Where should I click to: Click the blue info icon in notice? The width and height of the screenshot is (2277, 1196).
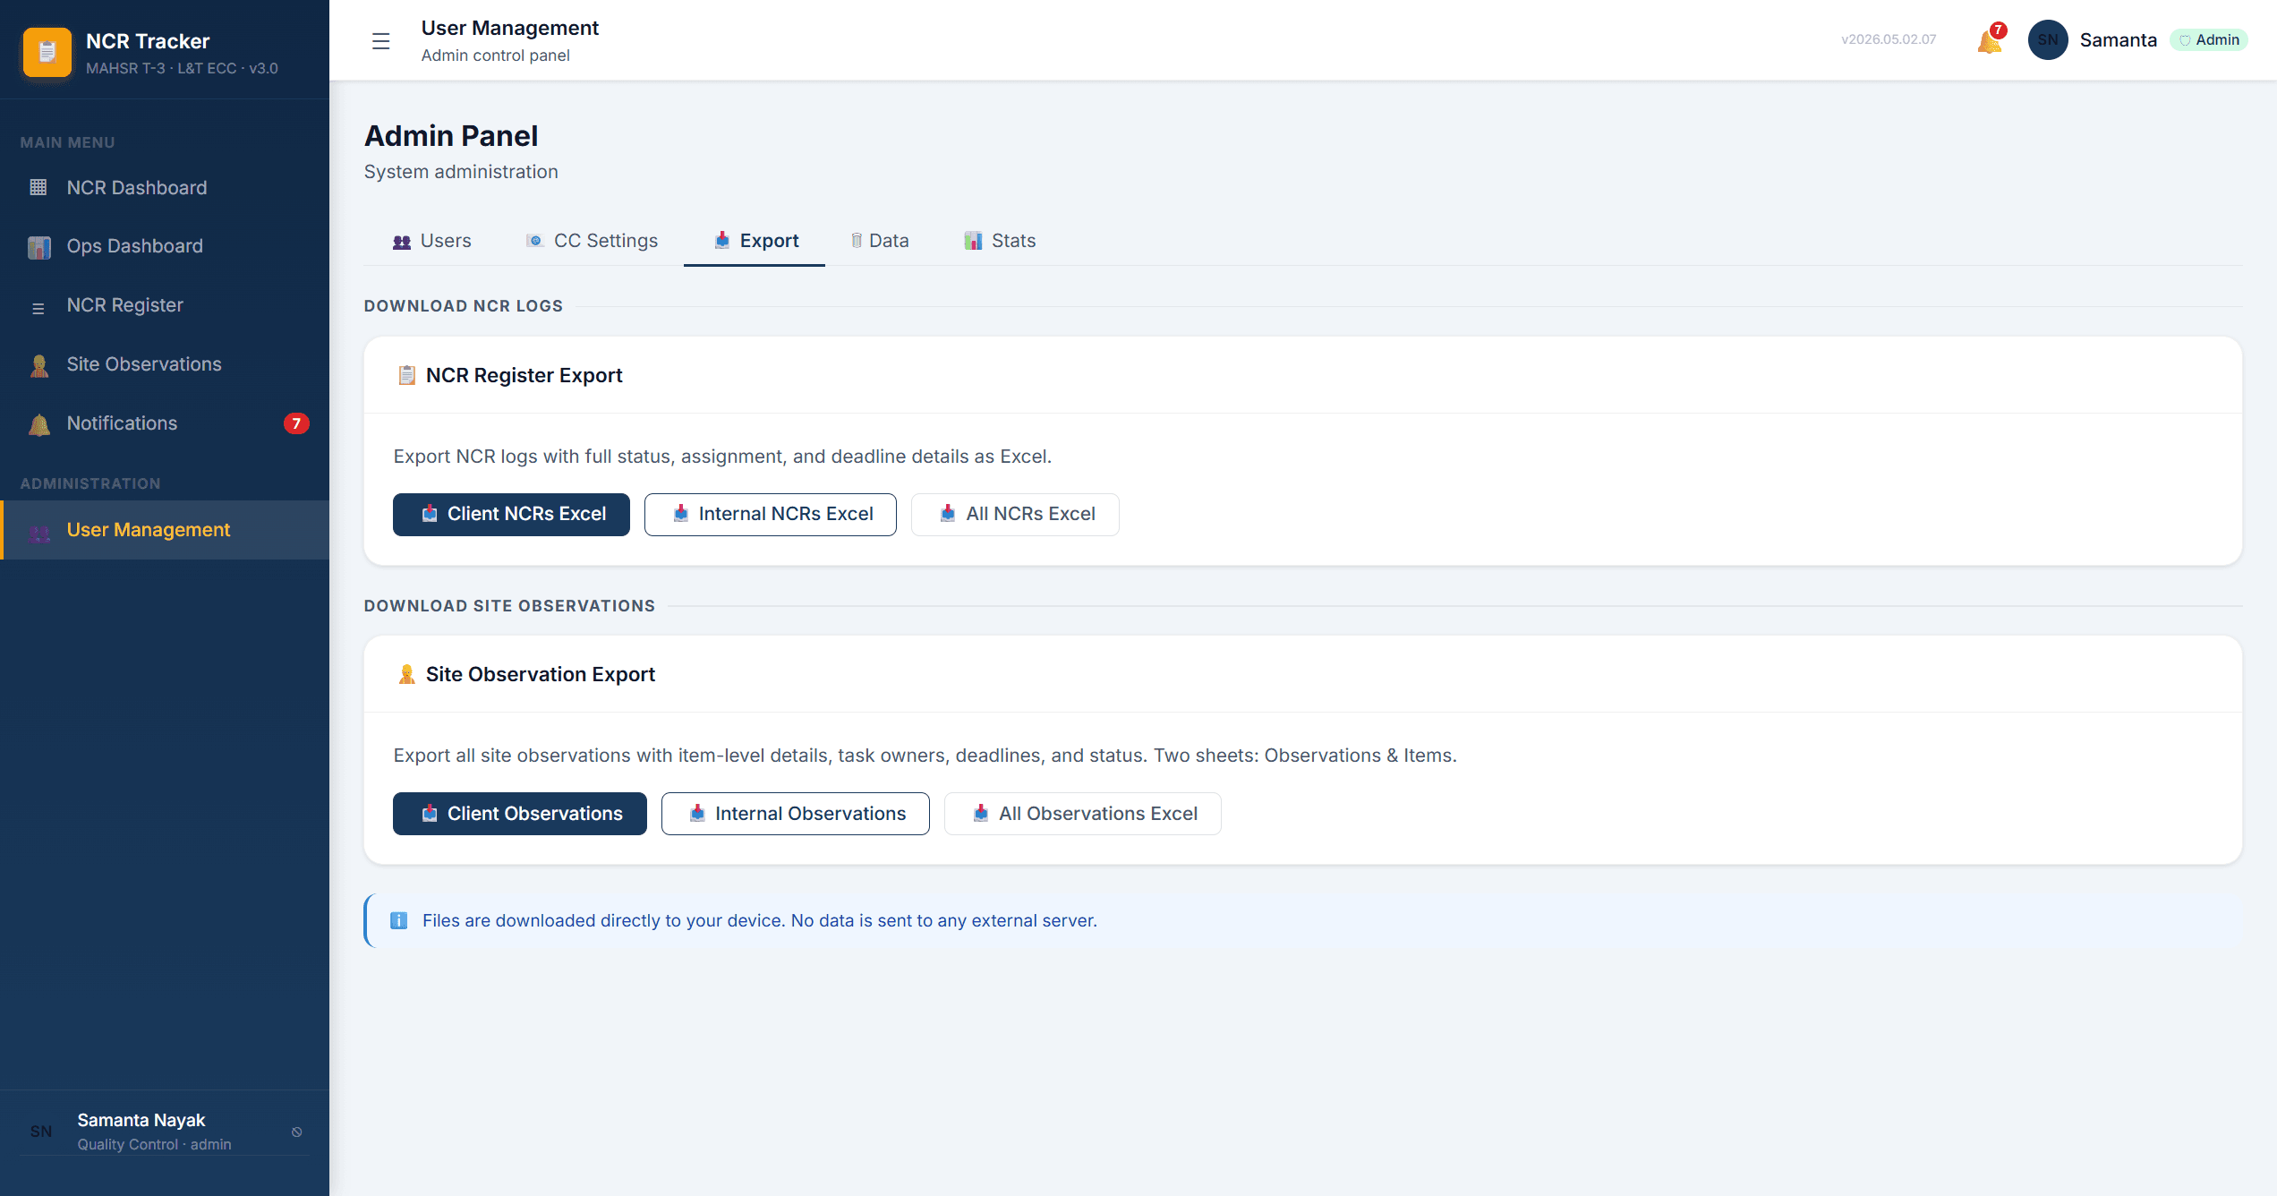pyautogui.click(x=399, y=920)
